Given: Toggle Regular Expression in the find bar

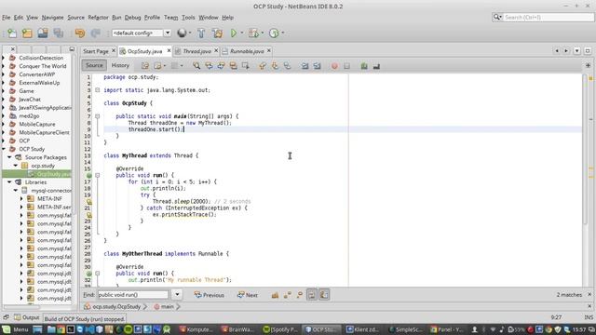Looking at the screenshot, I should coord(300,295).
